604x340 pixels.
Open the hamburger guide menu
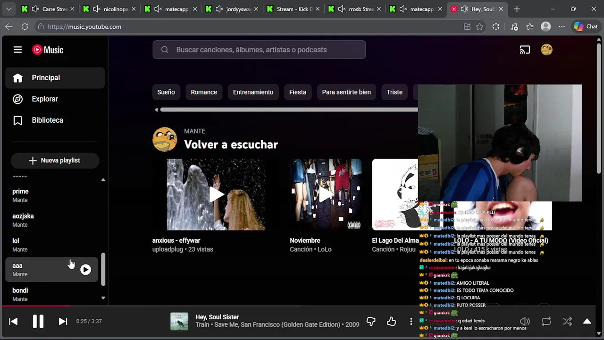coord(17,50)
